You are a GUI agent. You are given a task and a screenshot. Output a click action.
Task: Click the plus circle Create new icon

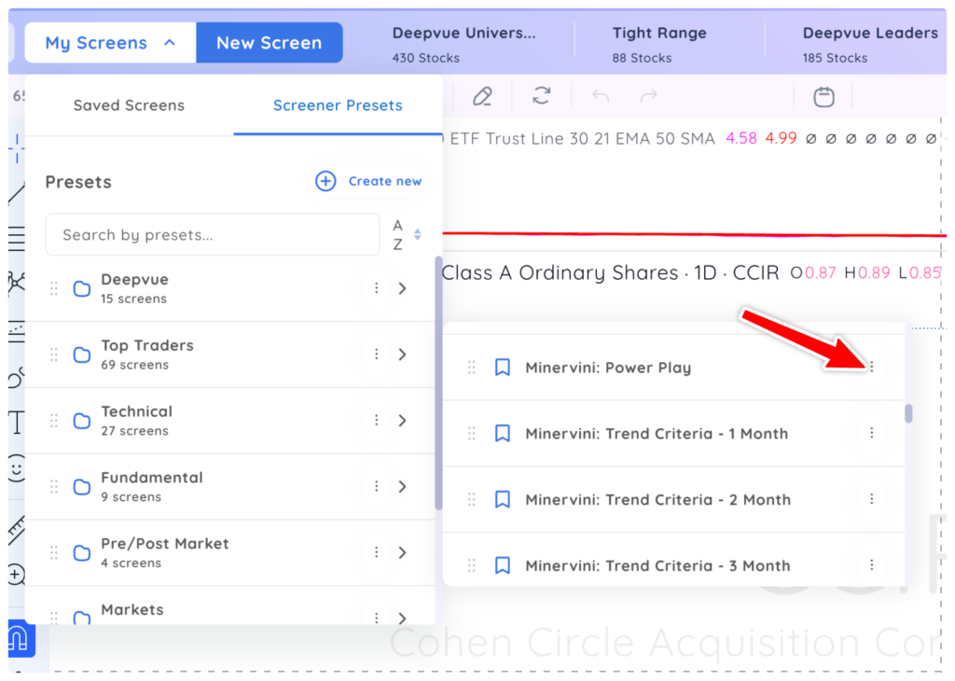pos(325,181)
